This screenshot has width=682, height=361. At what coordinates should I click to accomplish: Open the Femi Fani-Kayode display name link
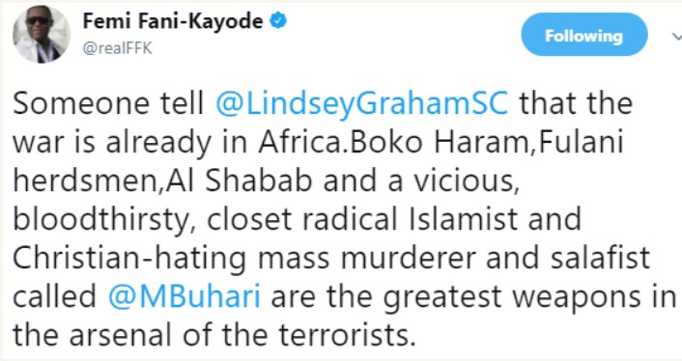(x=173, y=21)
